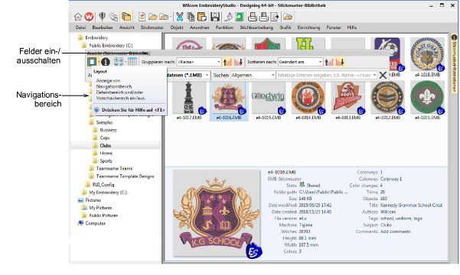
Task: Open the Anordnen menu
Action: [x=200, y=27]
